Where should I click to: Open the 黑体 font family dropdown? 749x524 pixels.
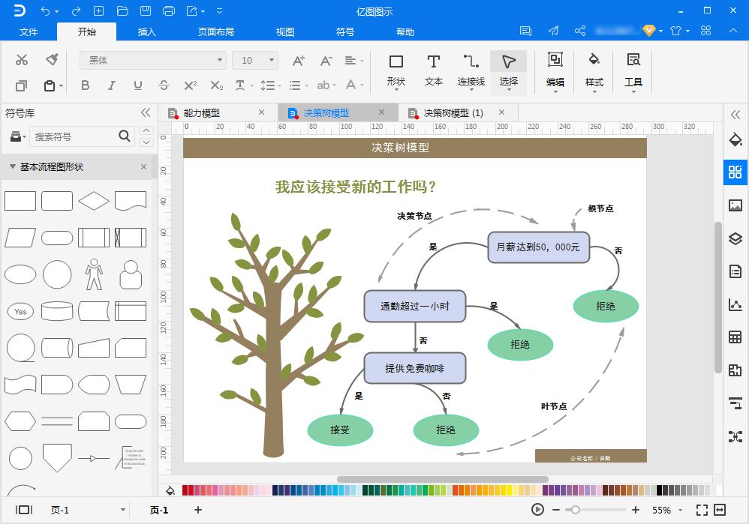pos(218,59)
